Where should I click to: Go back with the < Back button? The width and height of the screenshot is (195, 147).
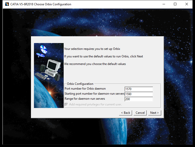(126, 113)
